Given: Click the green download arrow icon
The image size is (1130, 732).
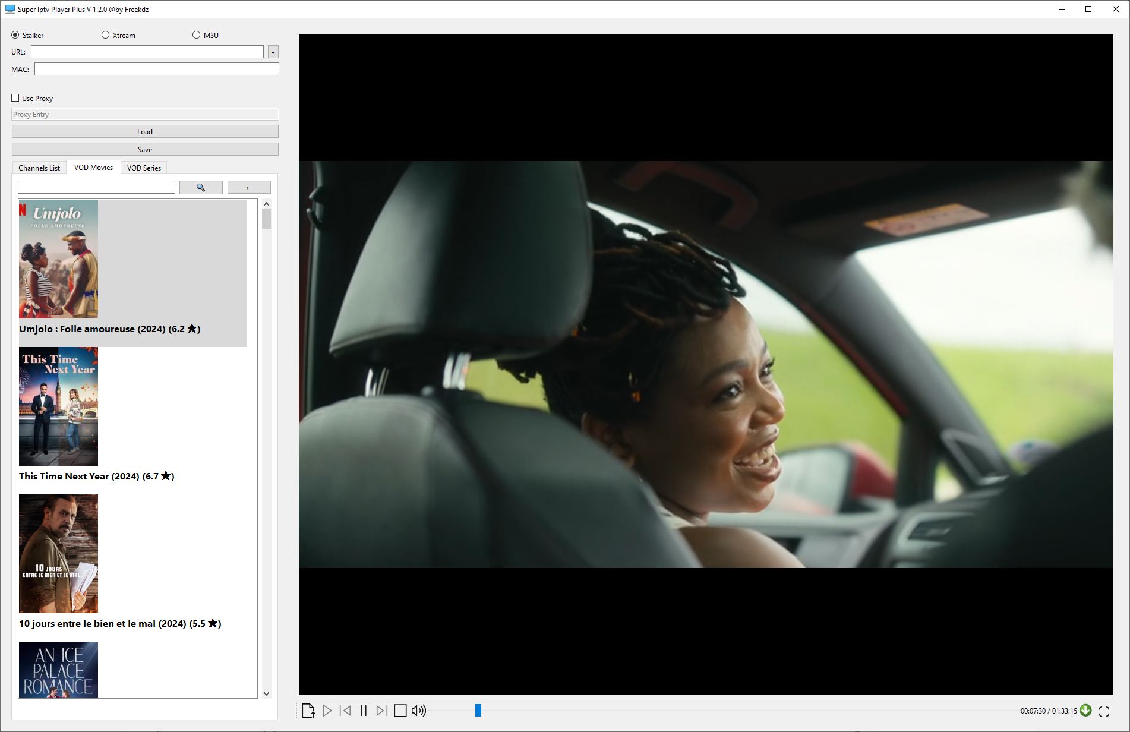Looking at the screenshot, I should point(1085,710).
